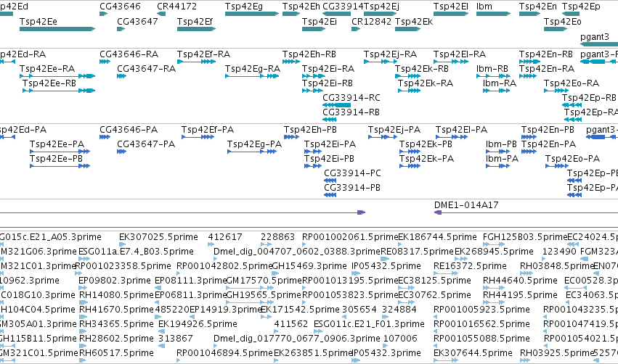This screenshot has width=618, height=364.
Task: Click the Tsp42Eo-RA transcript
Action: pos(556,91)
